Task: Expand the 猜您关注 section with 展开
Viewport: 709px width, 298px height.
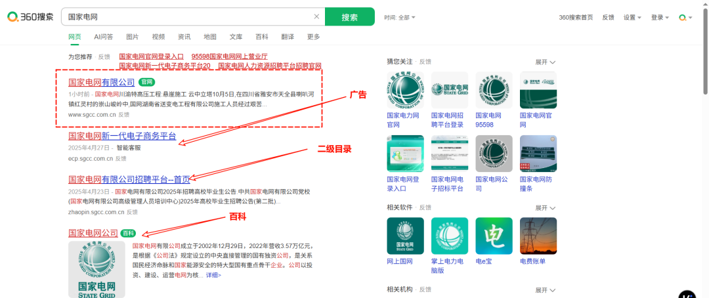Action: click(x=546, y=62)
